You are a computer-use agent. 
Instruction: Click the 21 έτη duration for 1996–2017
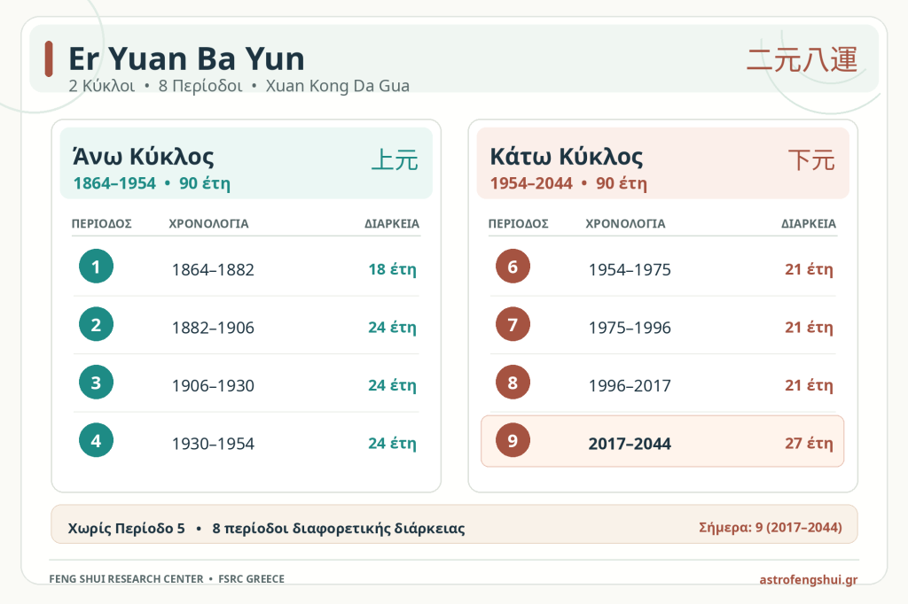(x=809, y=385)
